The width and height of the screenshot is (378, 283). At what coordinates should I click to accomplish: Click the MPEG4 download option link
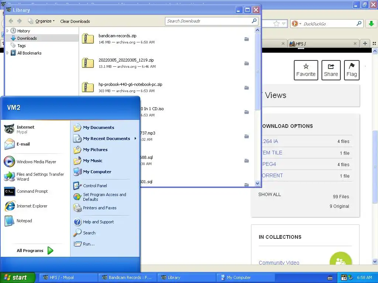(269, 164)
